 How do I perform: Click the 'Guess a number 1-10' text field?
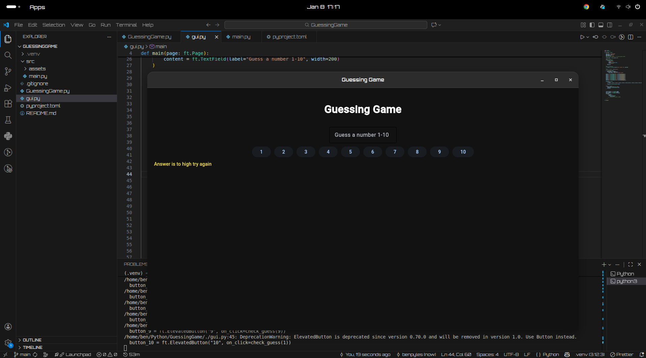point(363,135)
